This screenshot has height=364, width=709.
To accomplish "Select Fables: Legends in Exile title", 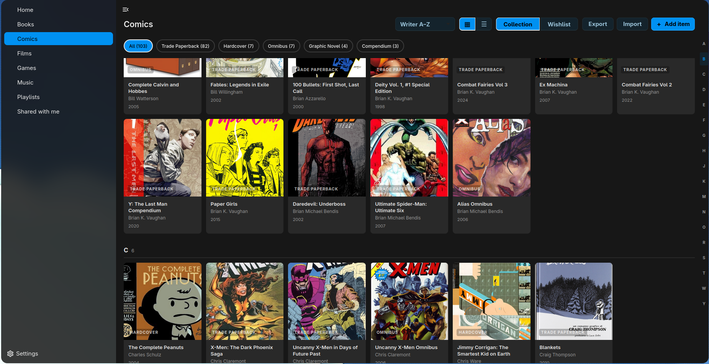I will click(240, 85).
